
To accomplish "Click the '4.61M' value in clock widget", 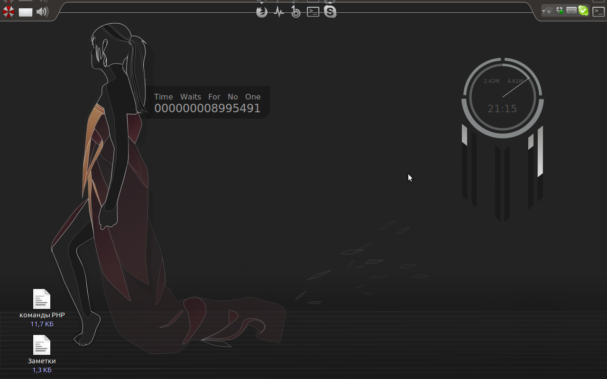I will point(515,81).
